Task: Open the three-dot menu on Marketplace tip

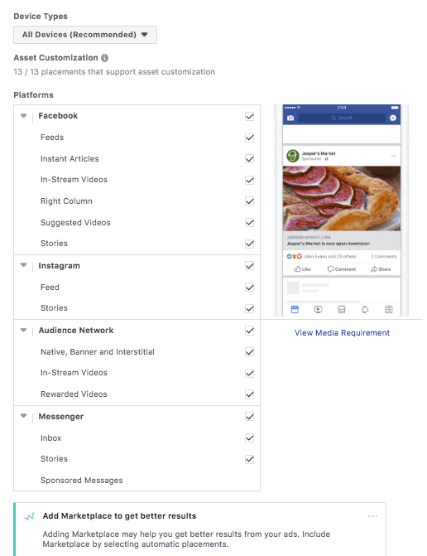Action: pos(372,516)
